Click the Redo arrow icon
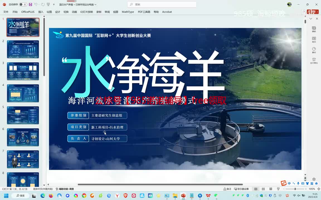The width and height of the screenshot is (321, 200). [x=43, y=4]
